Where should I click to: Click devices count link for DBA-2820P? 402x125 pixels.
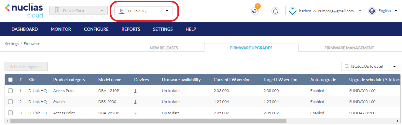click(135, 113)
